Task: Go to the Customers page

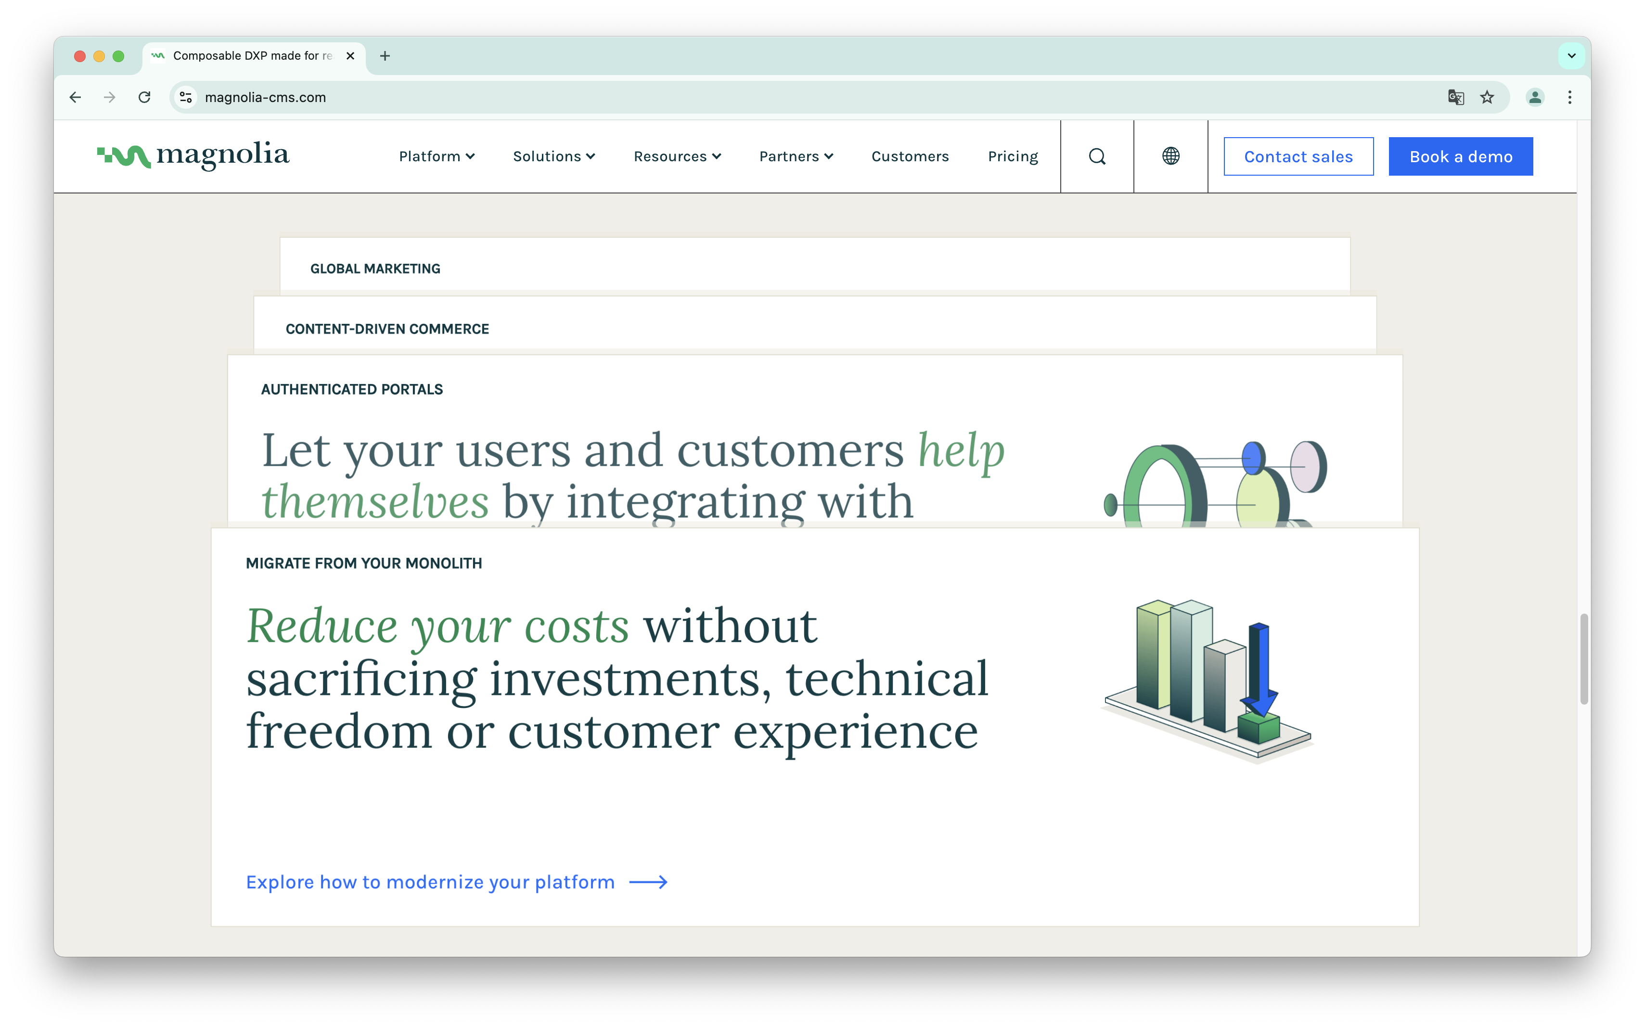Action: tap(910, 156)
